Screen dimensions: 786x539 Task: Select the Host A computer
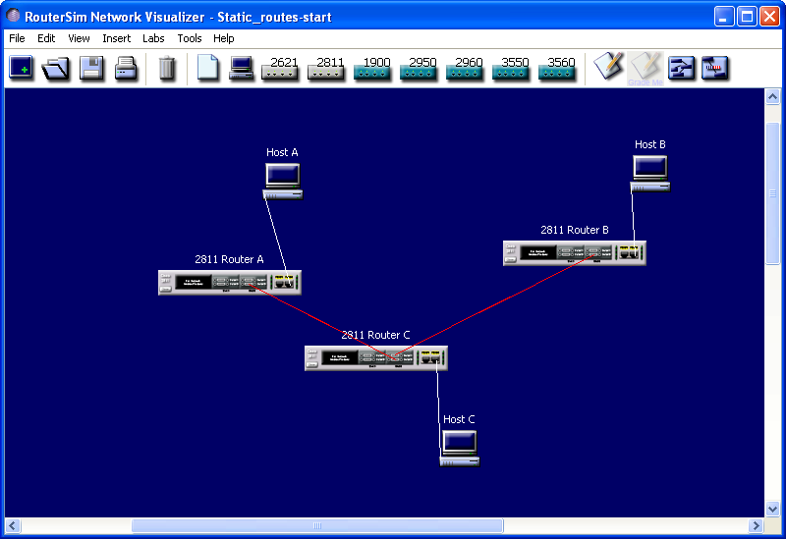click(x=283, y=182)
